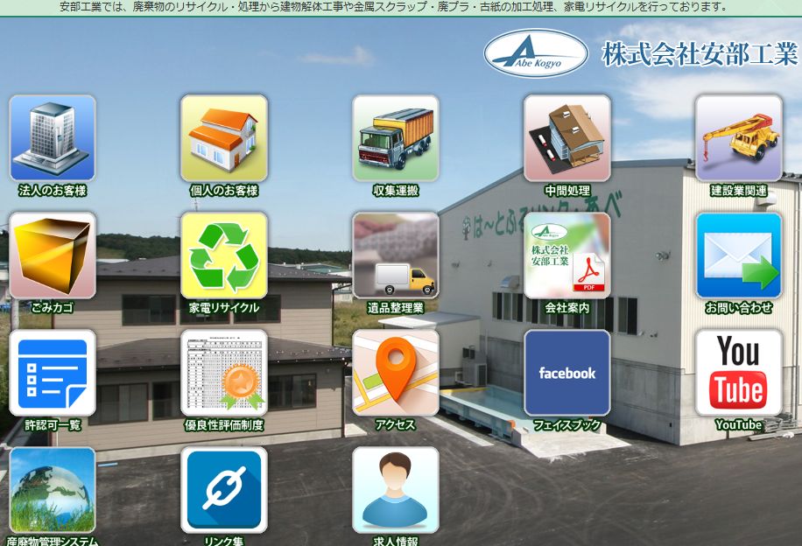Image resolution: width=802 pixels, height=546 pixels.
Task: Open the 個人のお客様 house icon
Action: tap(224, 138)
